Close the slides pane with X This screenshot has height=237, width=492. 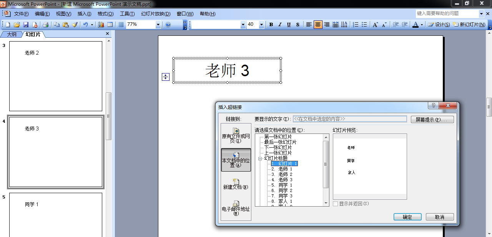[108, 33]
